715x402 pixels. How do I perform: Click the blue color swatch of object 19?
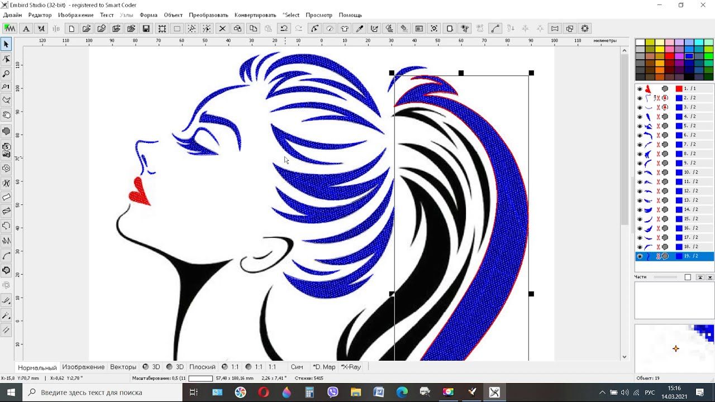[x=679, y=256]
